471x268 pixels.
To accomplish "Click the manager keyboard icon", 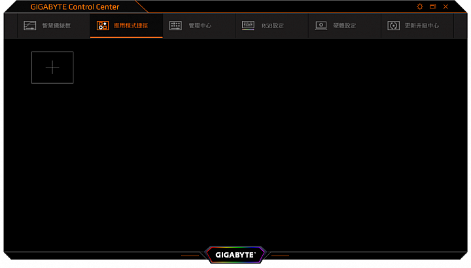I will (x=175, y=26).
